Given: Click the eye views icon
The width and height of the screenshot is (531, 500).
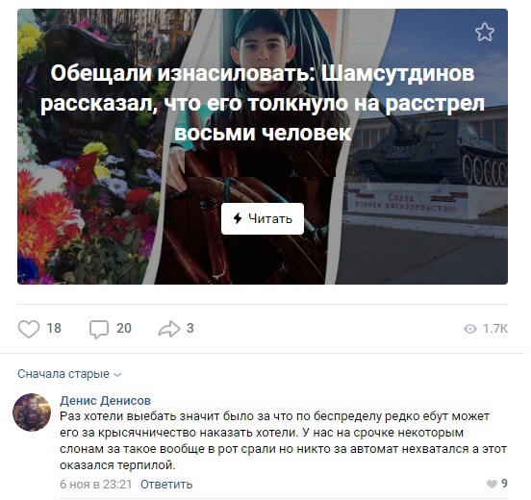Looking at the screenshot, I should [470, 329].
